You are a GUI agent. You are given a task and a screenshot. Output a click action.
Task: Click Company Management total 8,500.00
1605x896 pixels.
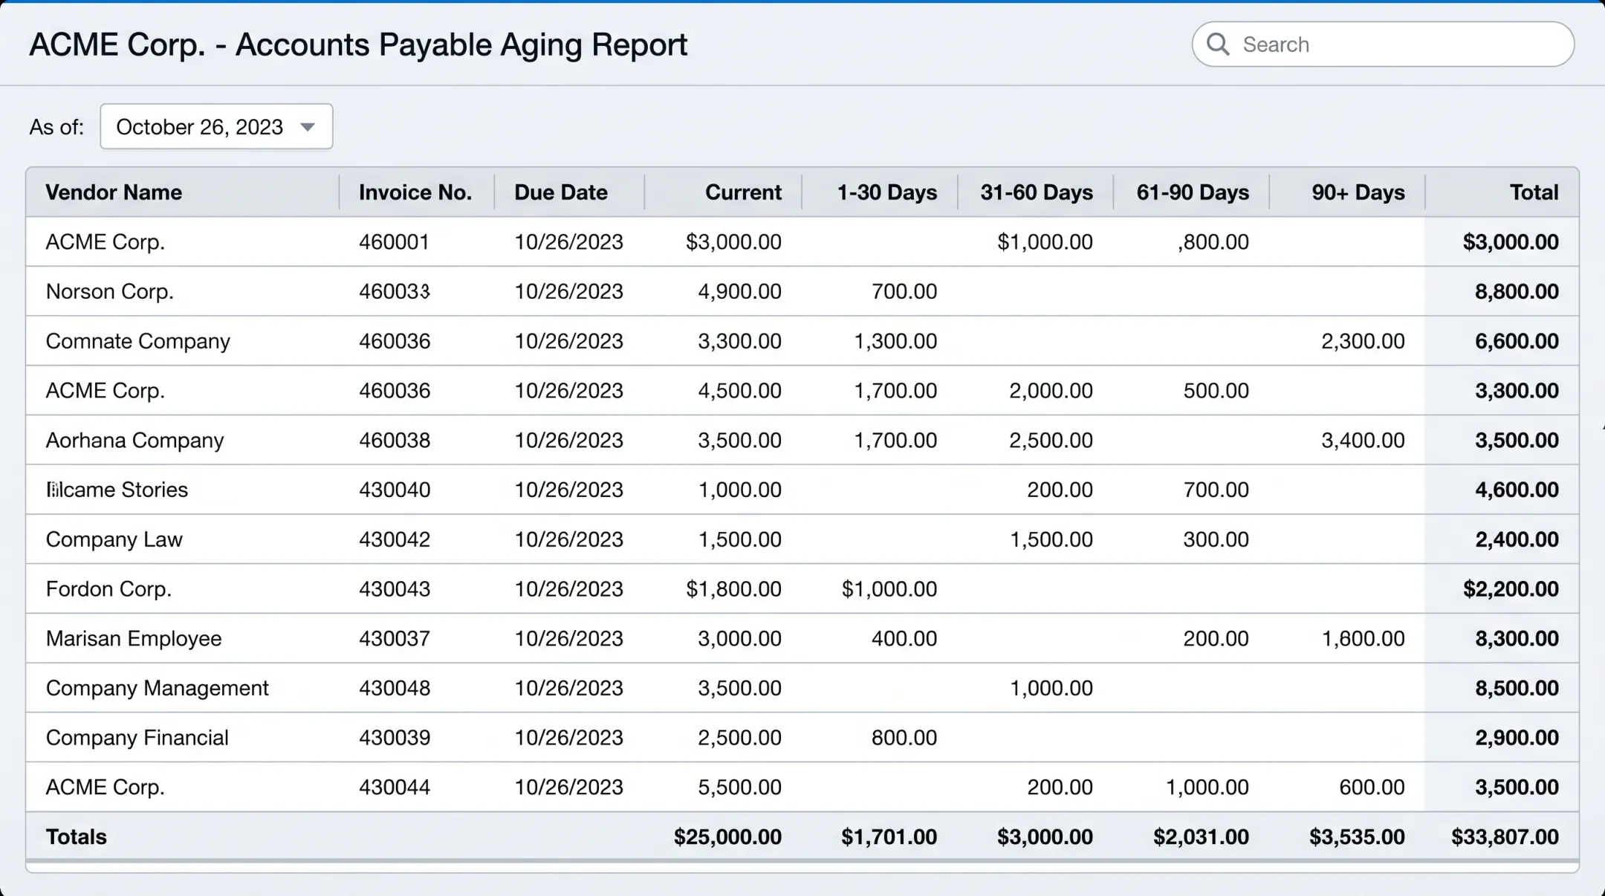1517,688
